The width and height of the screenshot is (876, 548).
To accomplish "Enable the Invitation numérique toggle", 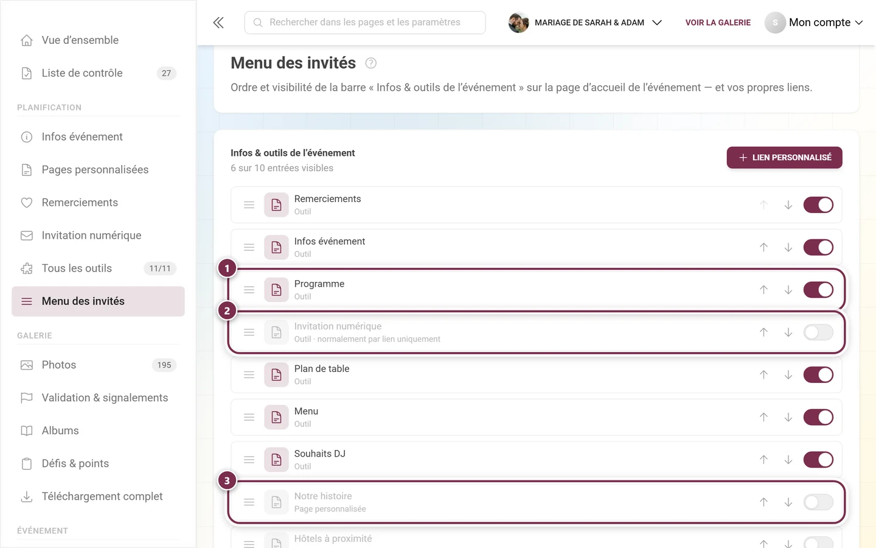I will tap(818, 332).
